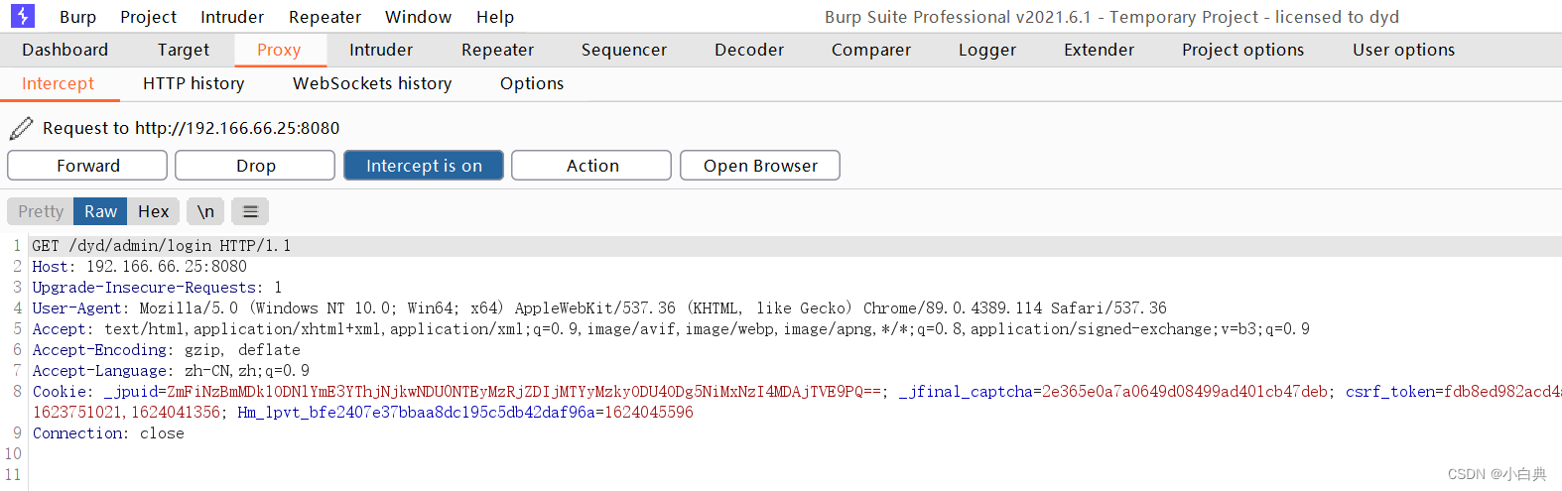Click the Accept-Encoding header line
Screen dimensions: 1562x491
click(x=166, y=350)
